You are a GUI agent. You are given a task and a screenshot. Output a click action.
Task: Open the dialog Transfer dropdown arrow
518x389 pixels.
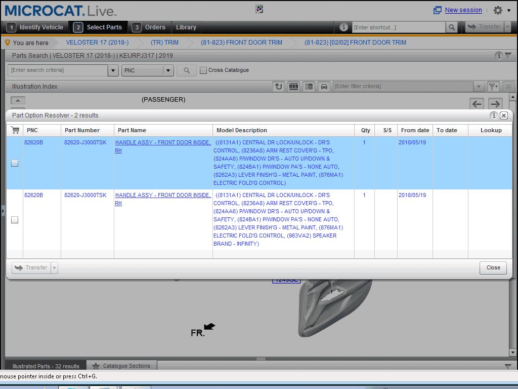[x=55, y=267]
